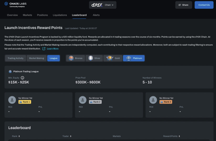Click the Last Updated timestamp text
The width and height of the screenshot is (216, 141).
81,29
